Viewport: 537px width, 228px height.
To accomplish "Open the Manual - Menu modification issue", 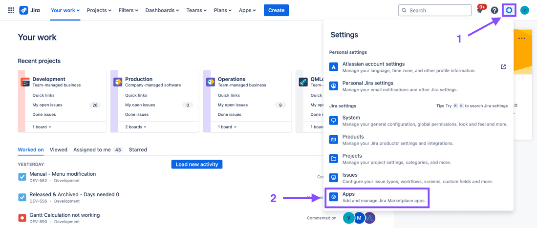I will (x=63, y=174).
